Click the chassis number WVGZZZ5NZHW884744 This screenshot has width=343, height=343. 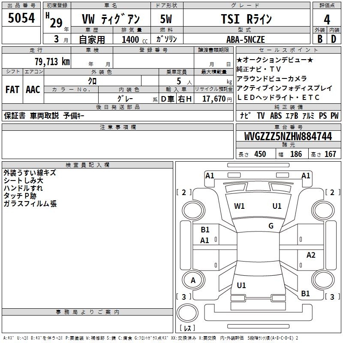tap(288, 137)
